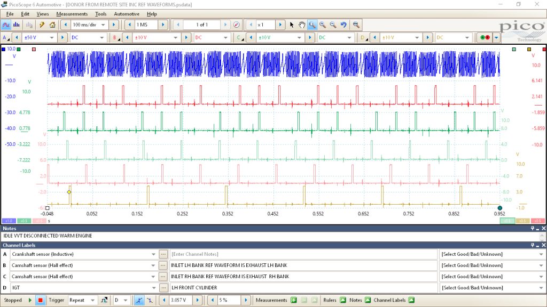Screen dimensions: 547x307
Task: Open the Buffer Navigator compass icon
Action: point(237,25)
